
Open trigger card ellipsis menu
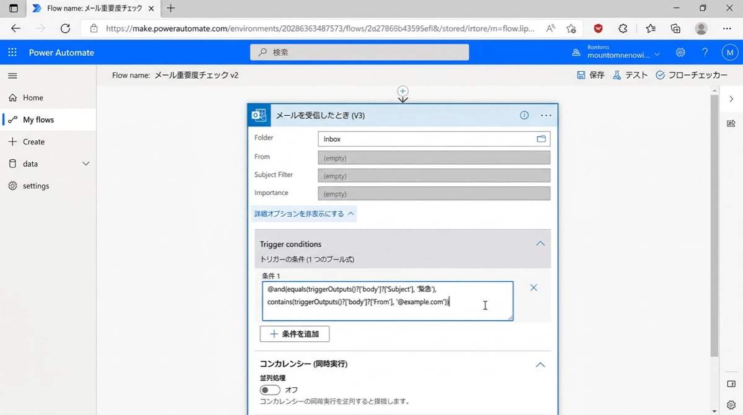click(x=545, y=115)
